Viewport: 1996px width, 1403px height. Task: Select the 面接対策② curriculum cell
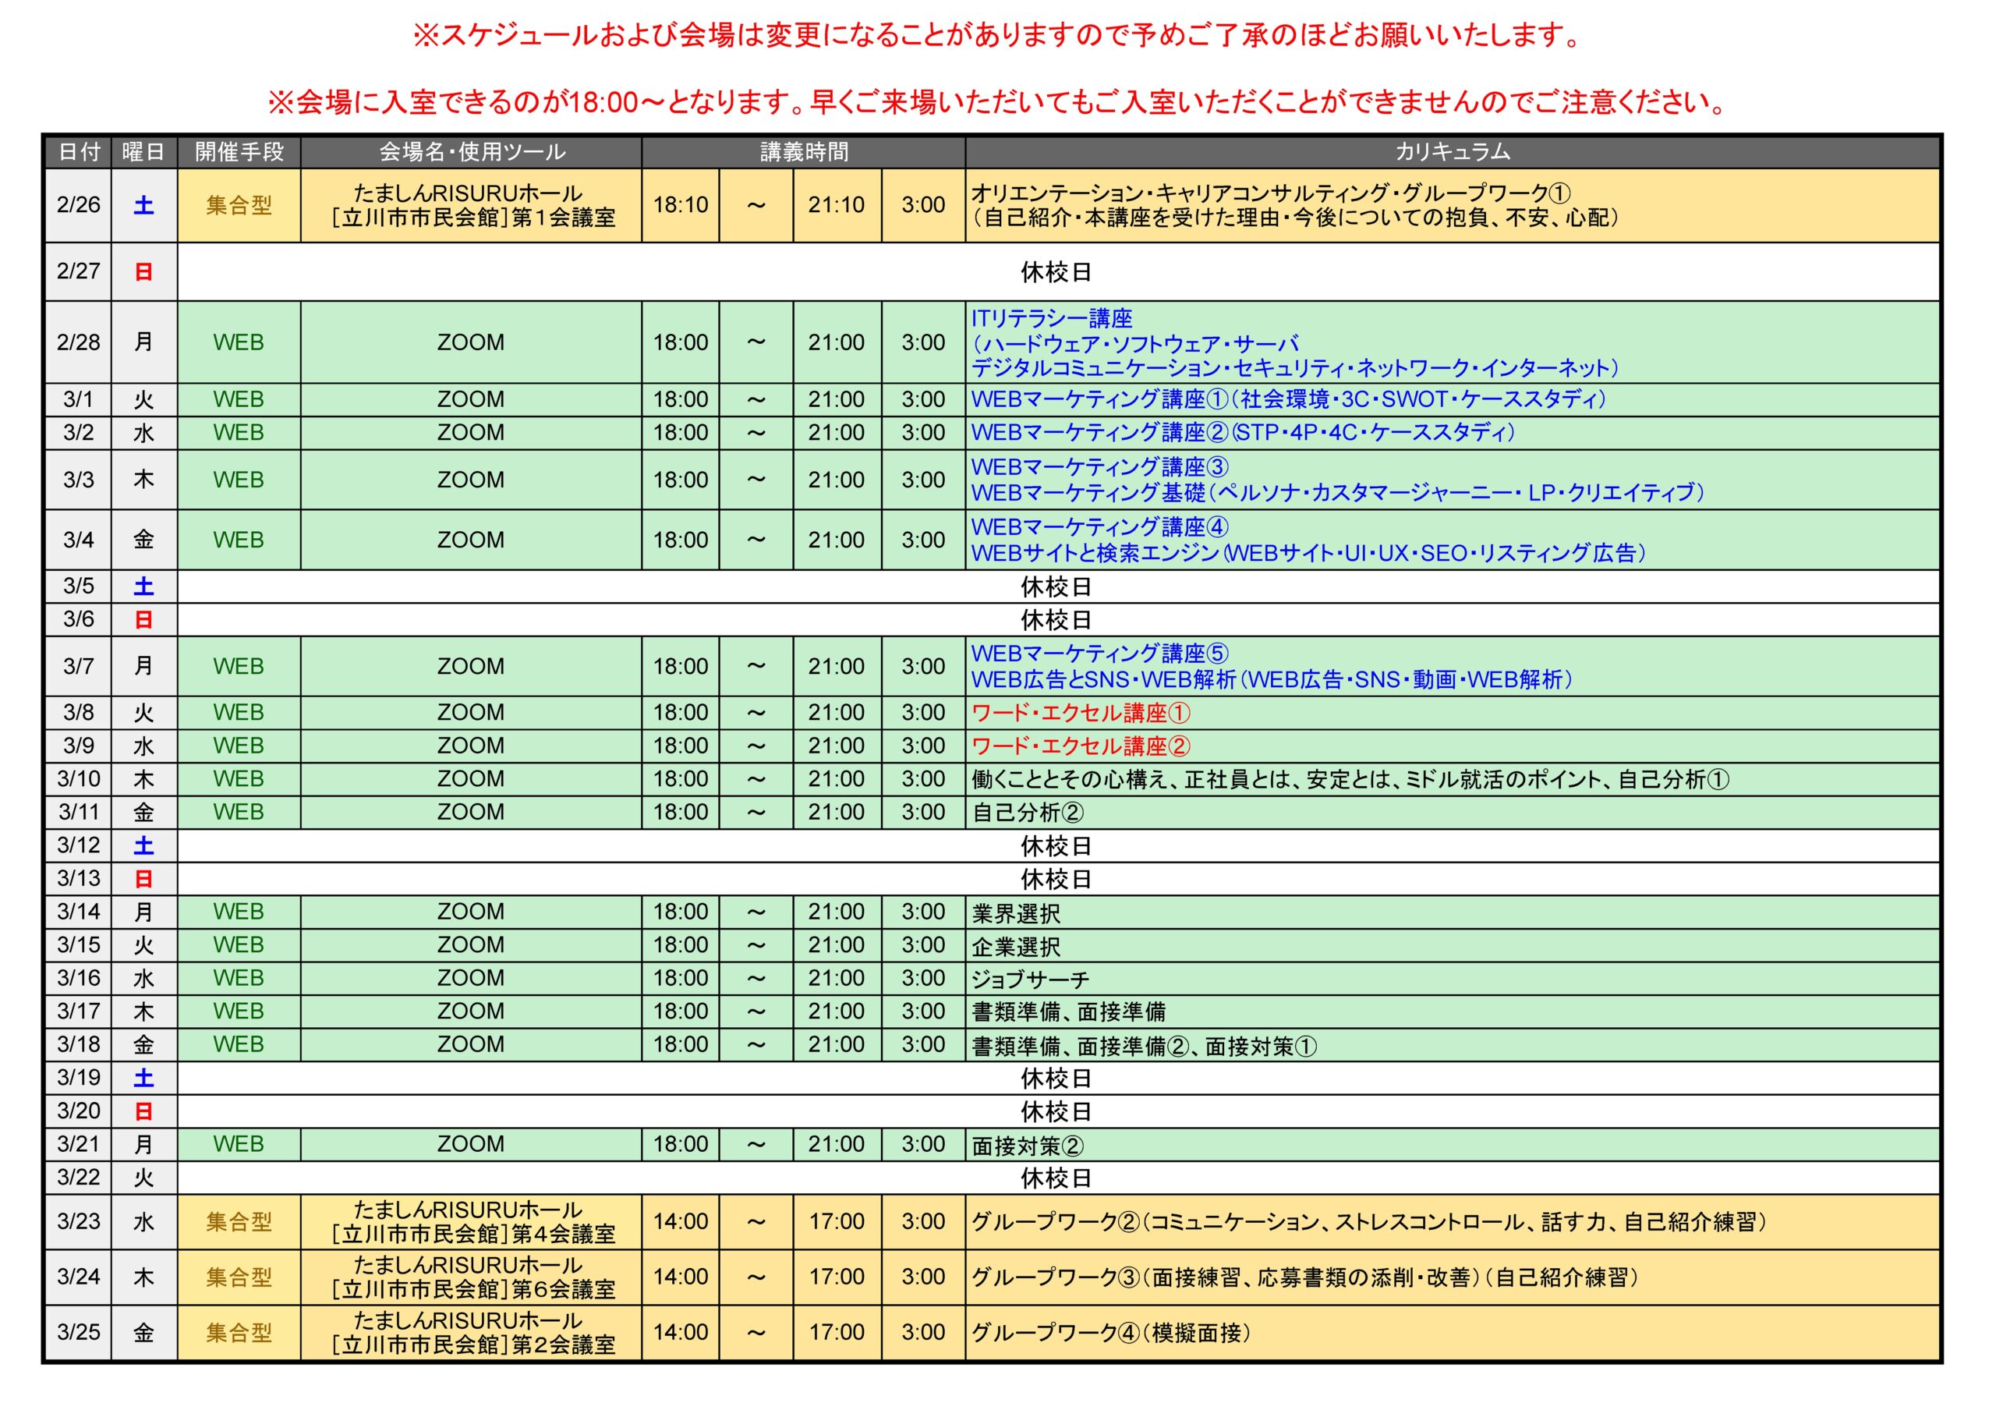1452,1146
